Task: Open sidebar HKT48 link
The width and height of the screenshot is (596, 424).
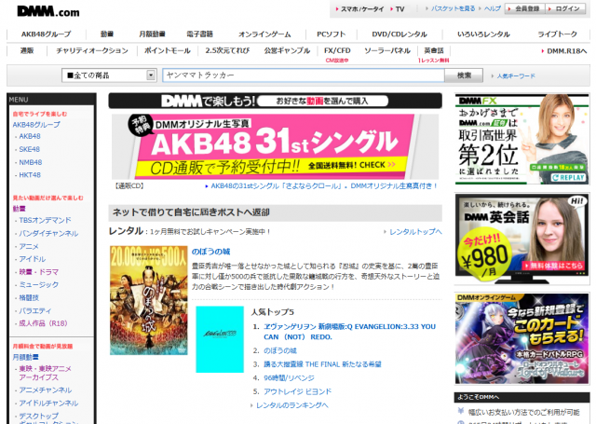Action: tap(30, 175)
